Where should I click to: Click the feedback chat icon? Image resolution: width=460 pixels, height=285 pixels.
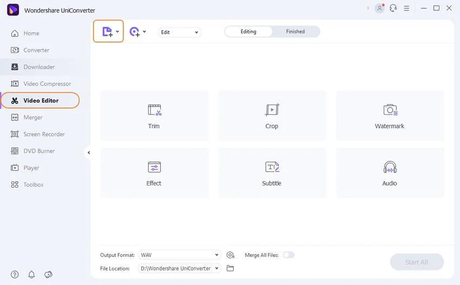[48, 274]
